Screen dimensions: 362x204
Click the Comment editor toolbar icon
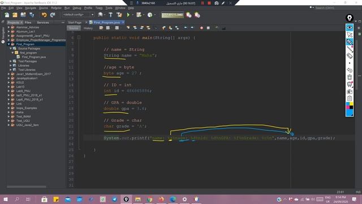pos(217,28)
